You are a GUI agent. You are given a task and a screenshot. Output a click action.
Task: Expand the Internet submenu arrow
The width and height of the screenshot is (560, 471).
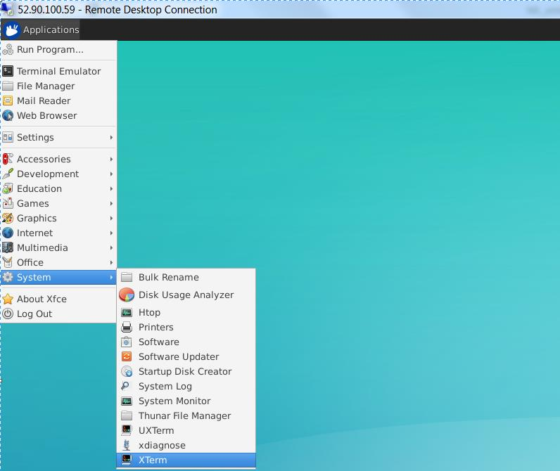111,233
